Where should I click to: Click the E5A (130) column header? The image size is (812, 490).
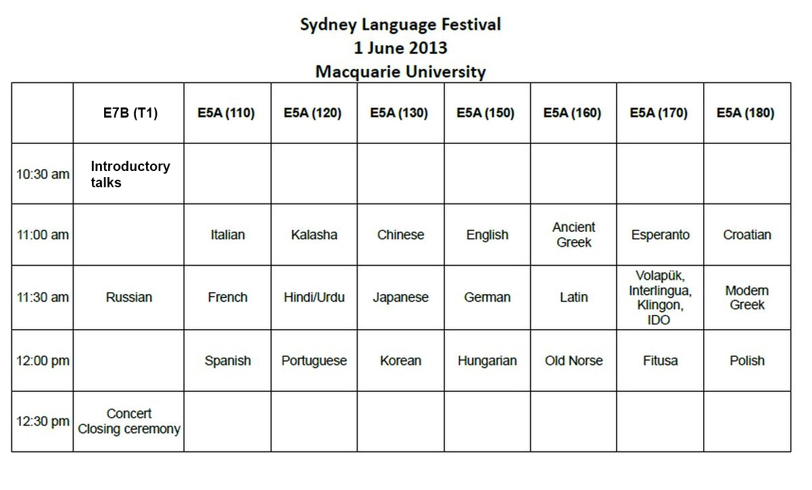400,113
